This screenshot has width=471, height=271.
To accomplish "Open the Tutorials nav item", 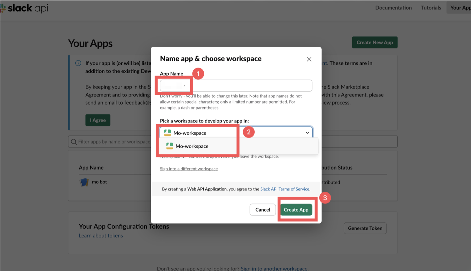I will (431, 8).
